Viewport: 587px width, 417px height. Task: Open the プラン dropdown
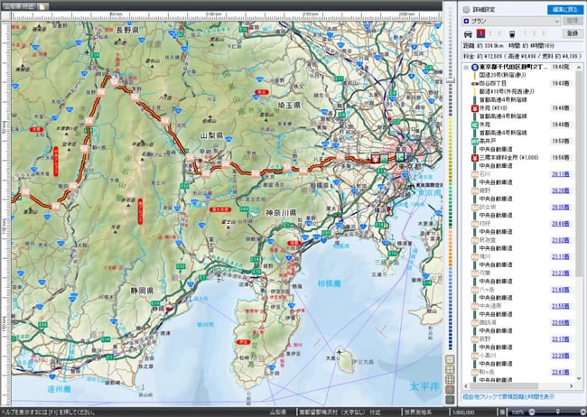click(x=515, y=20)
